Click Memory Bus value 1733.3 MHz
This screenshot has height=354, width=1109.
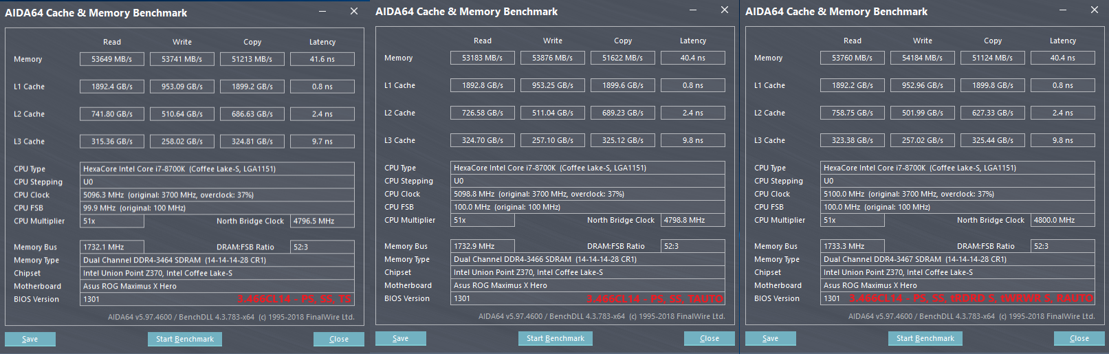(853, 246)
